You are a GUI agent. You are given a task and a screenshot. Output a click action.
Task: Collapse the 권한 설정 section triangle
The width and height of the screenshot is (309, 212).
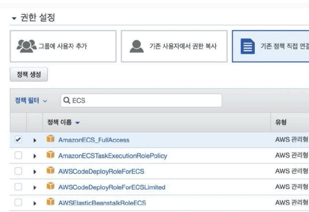tap(14, 19)
